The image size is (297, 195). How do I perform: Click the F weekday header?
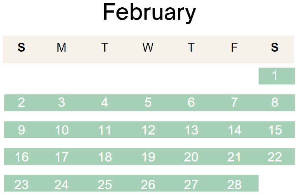[x=234, y=47]
